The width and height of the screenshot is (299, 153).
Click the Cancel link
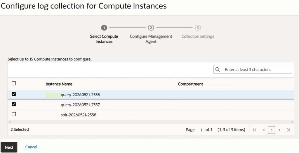coord(31,147)
